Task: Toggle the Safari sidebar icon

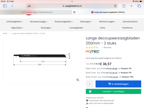Action: click(x=5, y=6)
